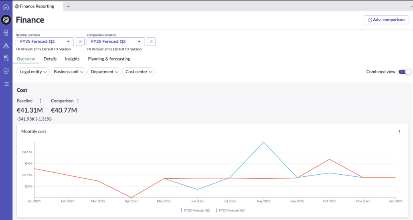
Task: Expand the Legal entity filter
Action: coord(33,72)
